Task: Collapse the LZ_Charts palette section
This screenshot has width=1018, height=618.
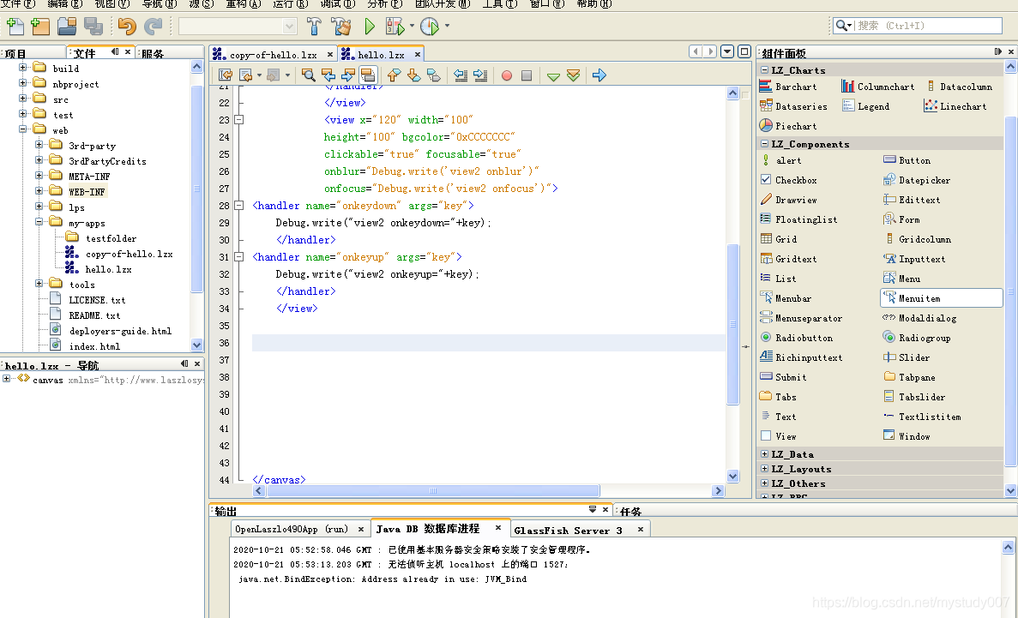Action: pyautogui.click(x=765, y=69)
